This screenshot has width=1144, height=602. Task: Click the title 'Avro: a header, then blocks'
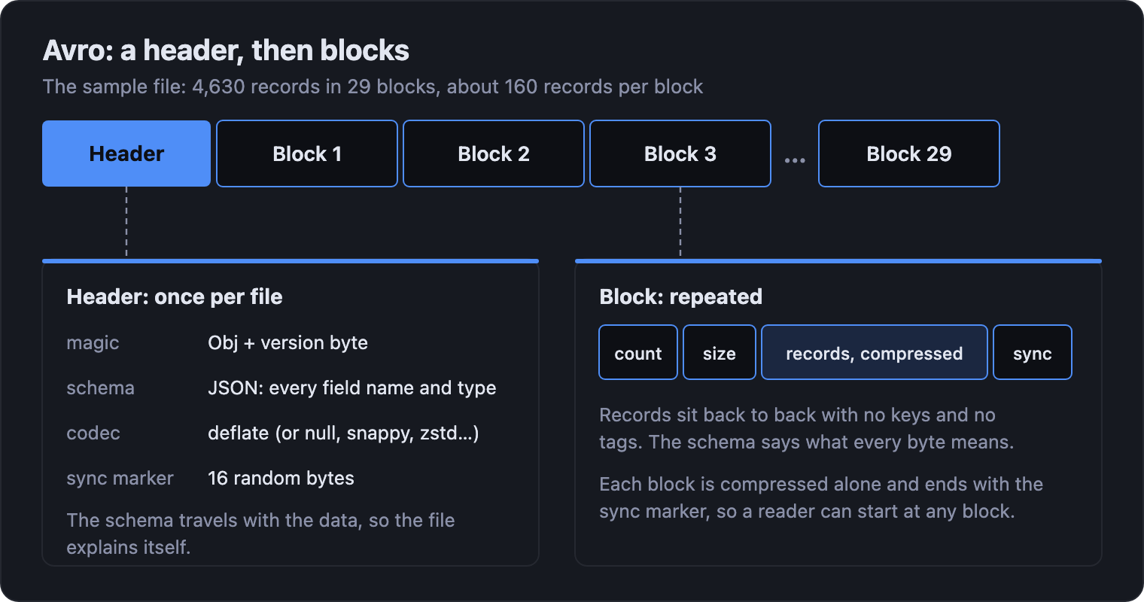click(226, 50)
